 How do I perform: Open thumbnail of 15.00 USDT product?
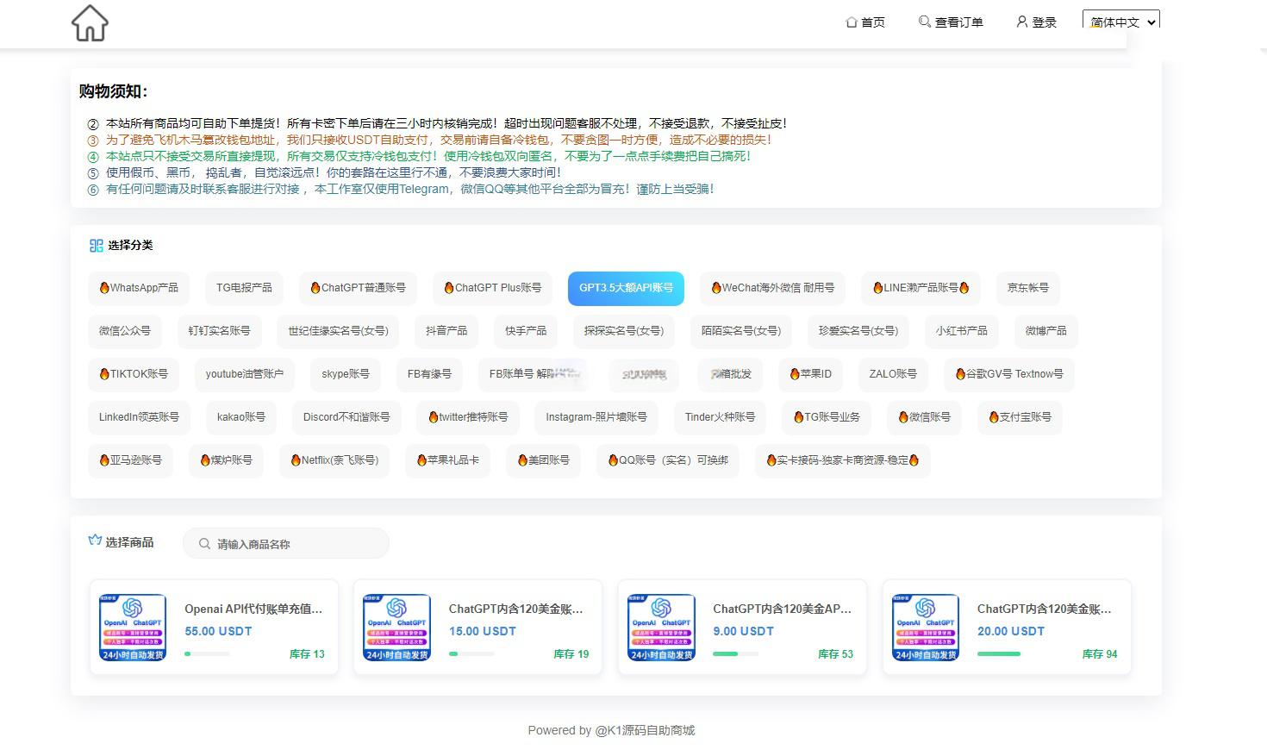[x=397, y=628]
